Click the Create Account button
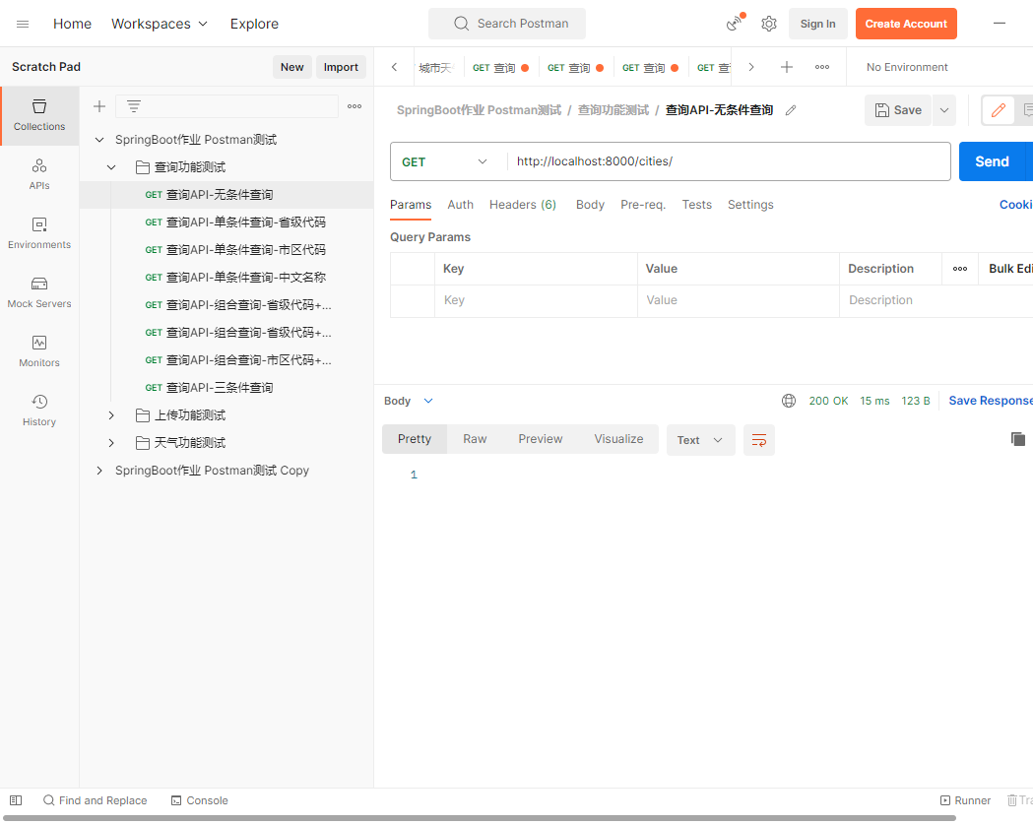1033x824 pixels. coord(906,24)
